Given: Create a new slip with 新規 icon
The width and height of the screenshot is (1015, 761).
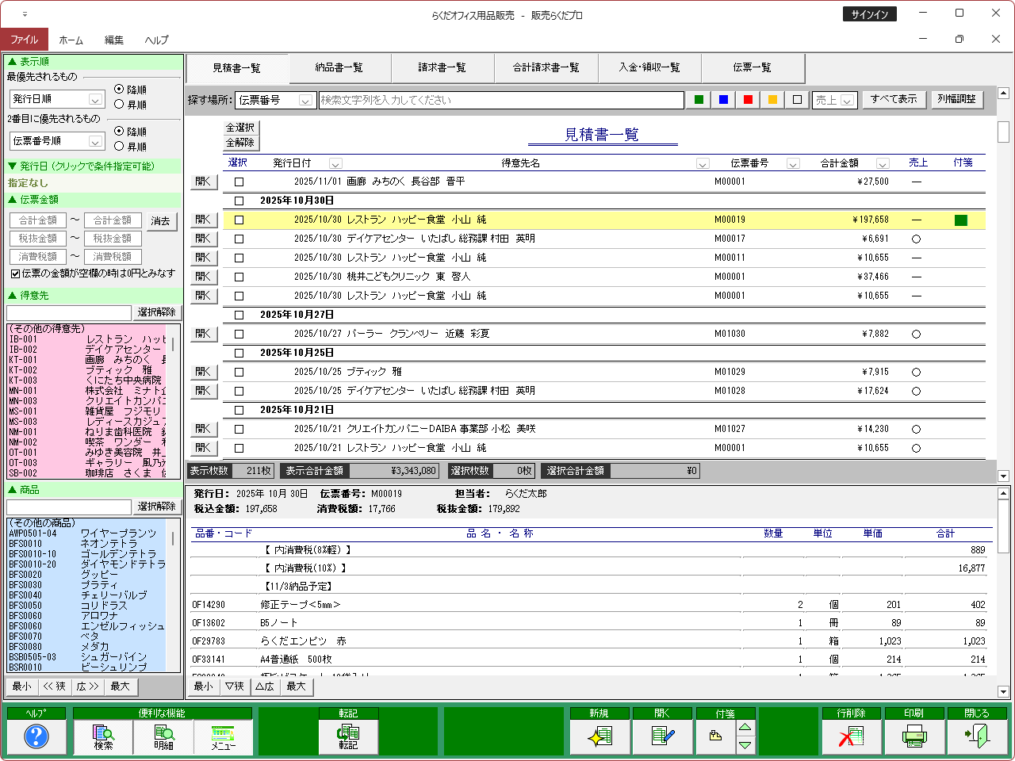Looking at the screenshot, I should [599, 737].
